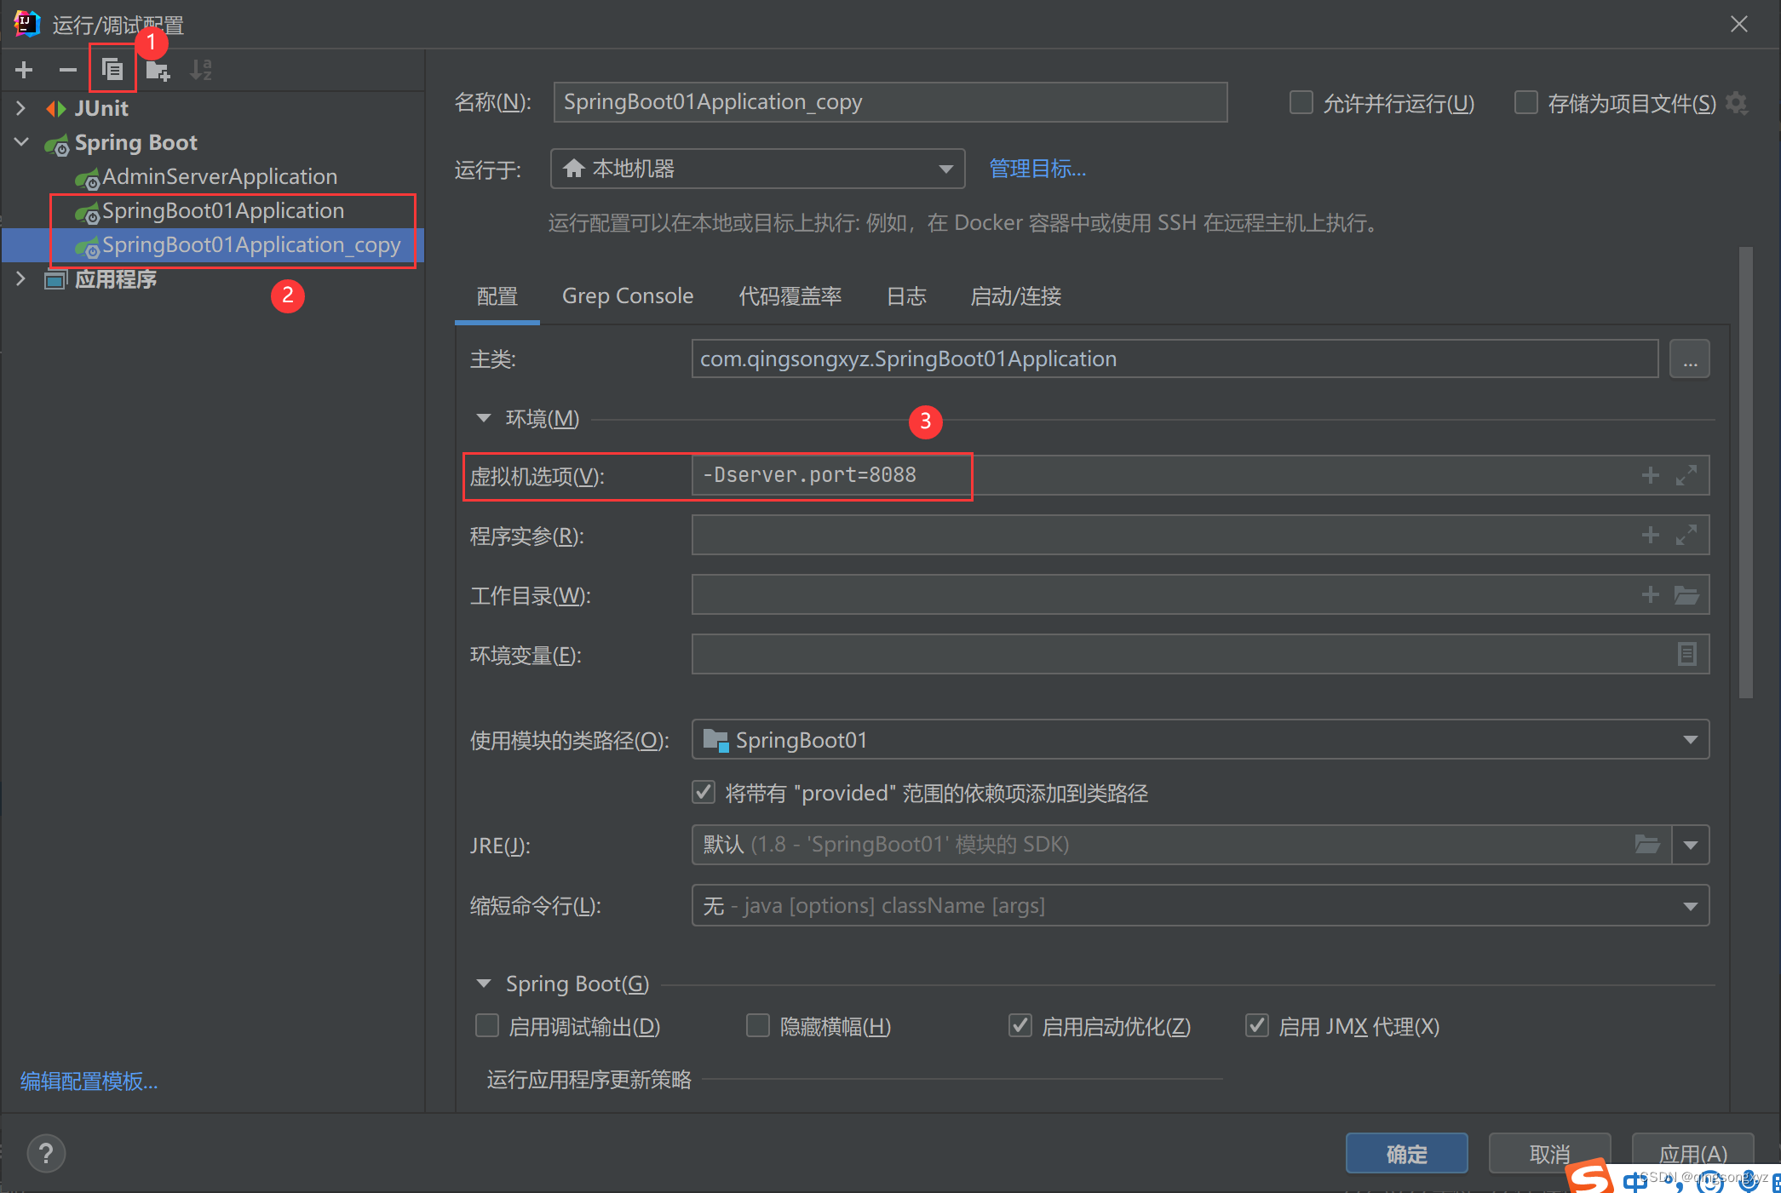Open the shorten command line dropdown

coord(1200,905)
